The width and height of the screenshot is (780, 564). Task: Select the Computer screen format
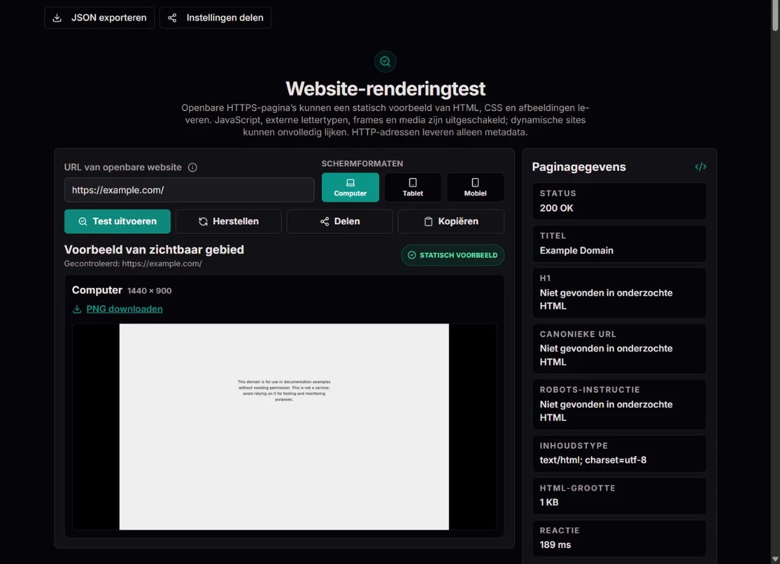tap(350, 187)
